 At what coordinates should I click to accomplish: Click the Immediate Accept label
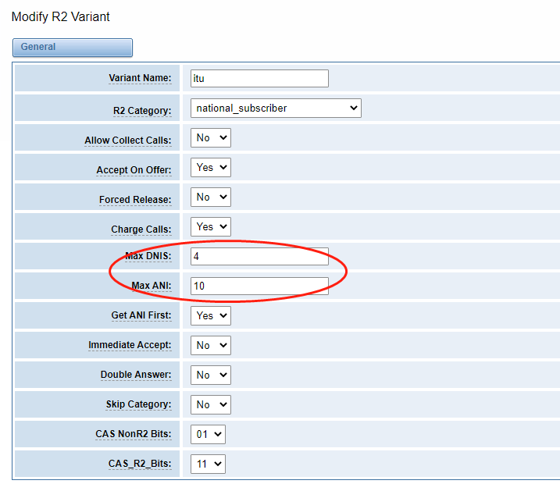[130, 345]
